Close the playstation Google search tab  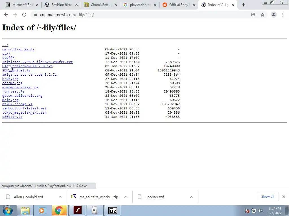[155, 5]
